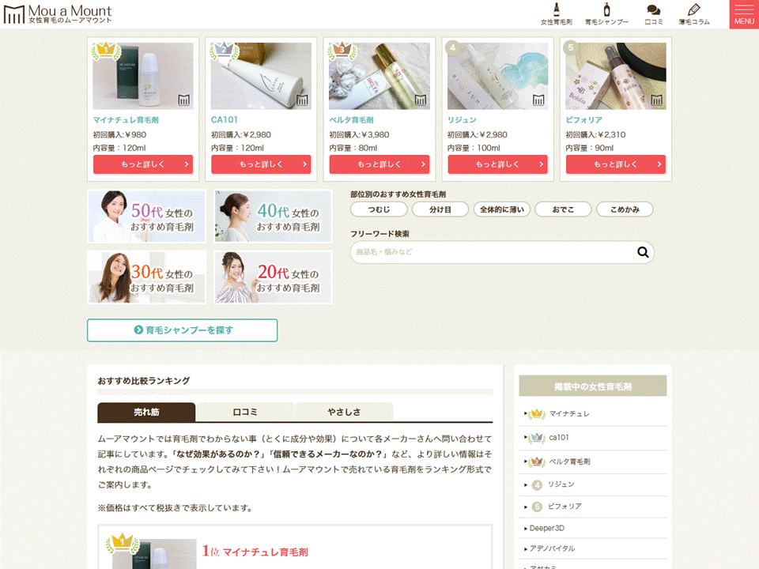Open リジュン product photo

pyautogui.click(x=497, y=76)
